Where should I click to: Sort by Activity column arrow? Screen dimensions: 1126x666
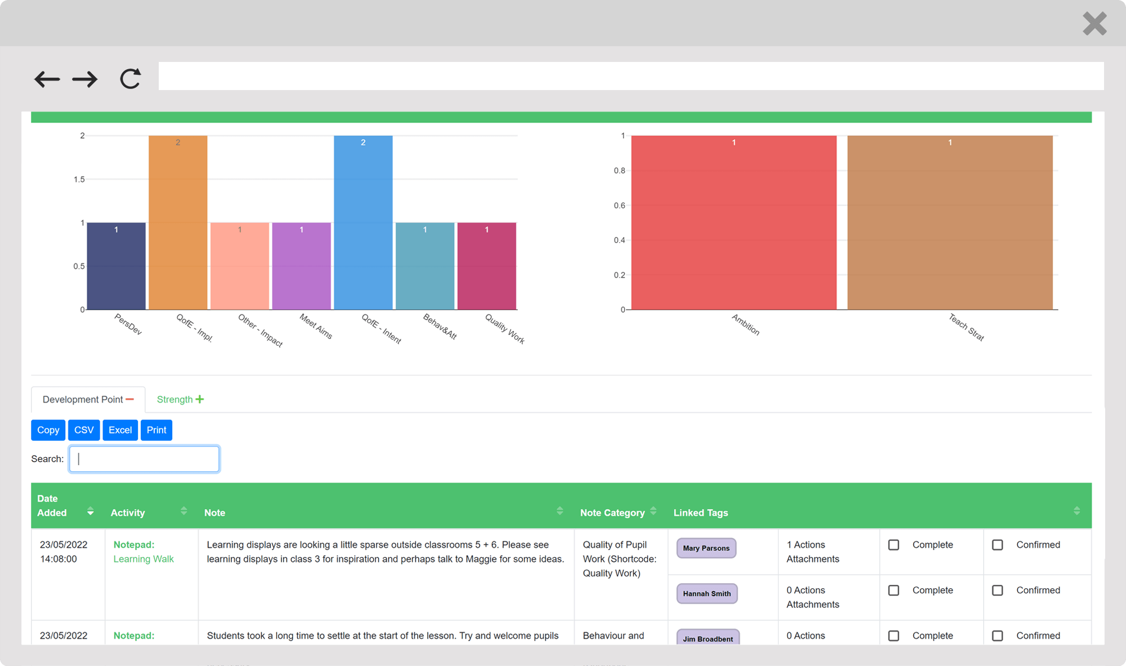click(184, 511)
